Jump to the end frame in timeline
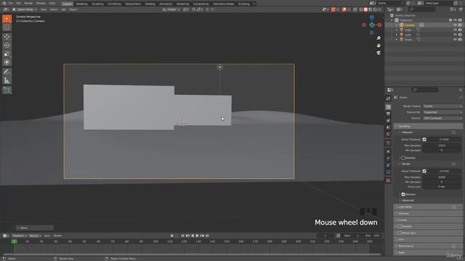 click(207, 236)
